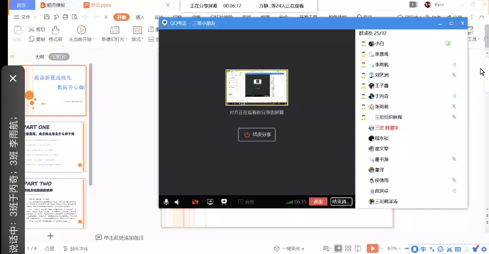Viewport: 489px width, 254px height.
Task: Click the 结束分享 button
Action: pos(257,135)
